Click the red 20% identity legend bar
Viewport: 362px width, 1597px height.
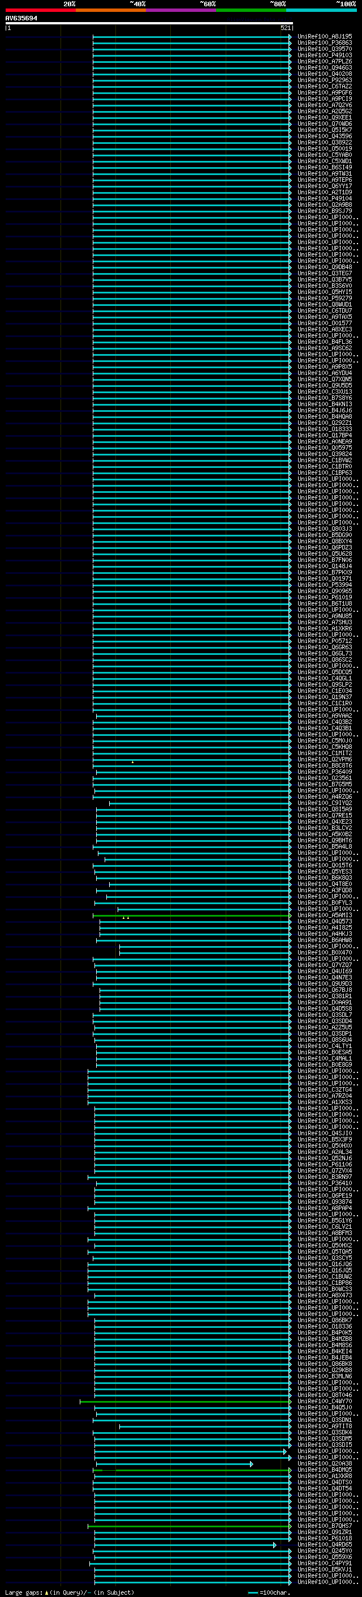[40, 10]
